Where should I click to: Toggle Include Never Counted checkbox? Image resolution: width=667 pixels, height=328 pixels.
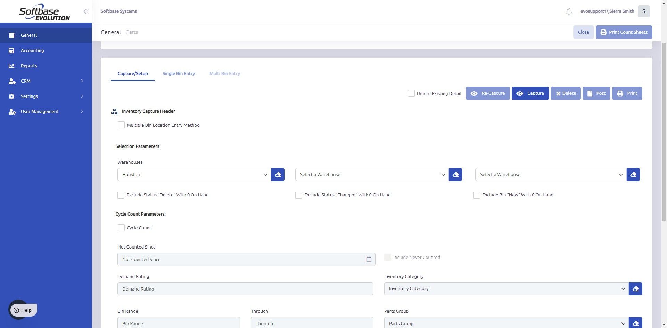pyautogui.click(x=388, y=257)
